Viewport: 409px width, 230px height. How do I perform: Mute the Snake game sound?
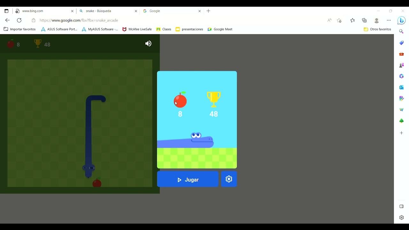click(x=148, y=44)
